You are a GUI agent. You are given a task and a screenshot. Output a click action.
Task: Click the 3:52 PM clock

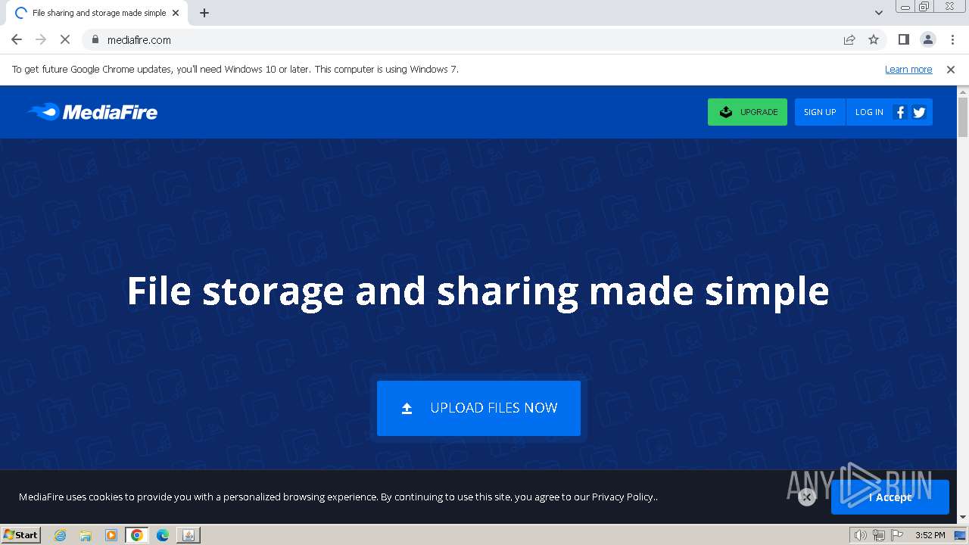[x=930, y=535]
